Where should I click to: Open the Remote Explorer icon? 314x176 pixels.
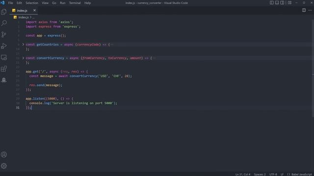tap(4, 58)
